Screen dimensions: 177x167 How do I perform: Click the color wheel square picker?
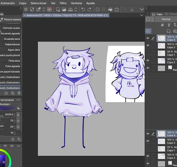(x=2, y=161)
